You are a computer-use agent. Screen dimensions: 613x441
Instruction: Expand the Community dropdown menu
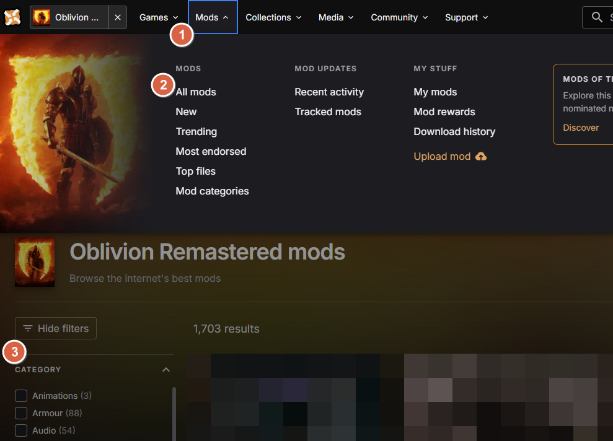coord(399,17)
